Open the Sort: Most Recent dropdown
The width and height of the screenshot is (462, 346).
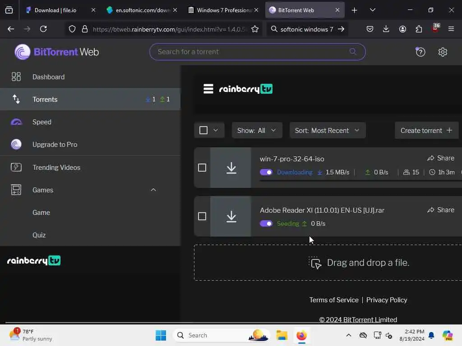pyautogui.click(x=328, y=130)
